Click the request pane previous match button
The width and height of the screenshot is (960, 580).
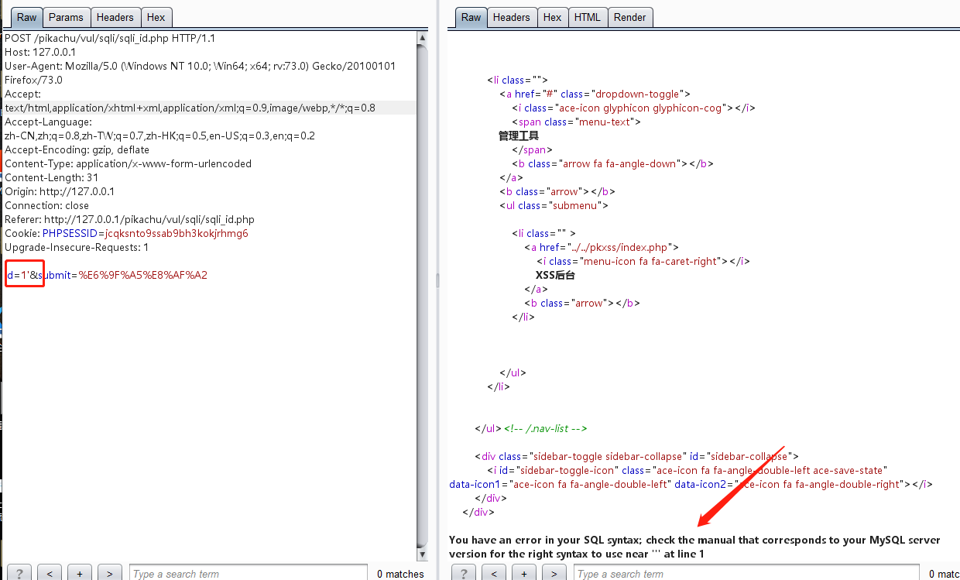50,573
